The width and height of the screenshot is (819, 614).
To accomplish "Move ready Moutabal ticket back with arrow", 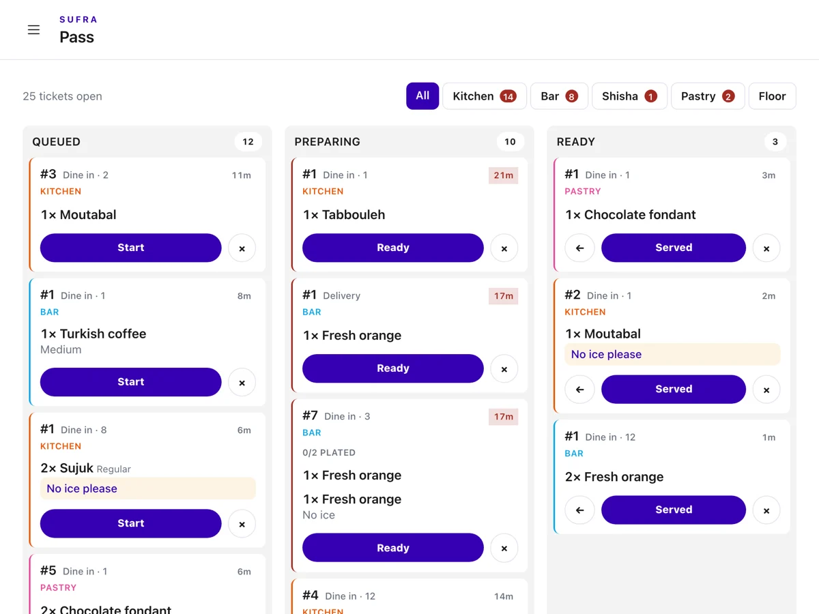I will coord(579,390).
